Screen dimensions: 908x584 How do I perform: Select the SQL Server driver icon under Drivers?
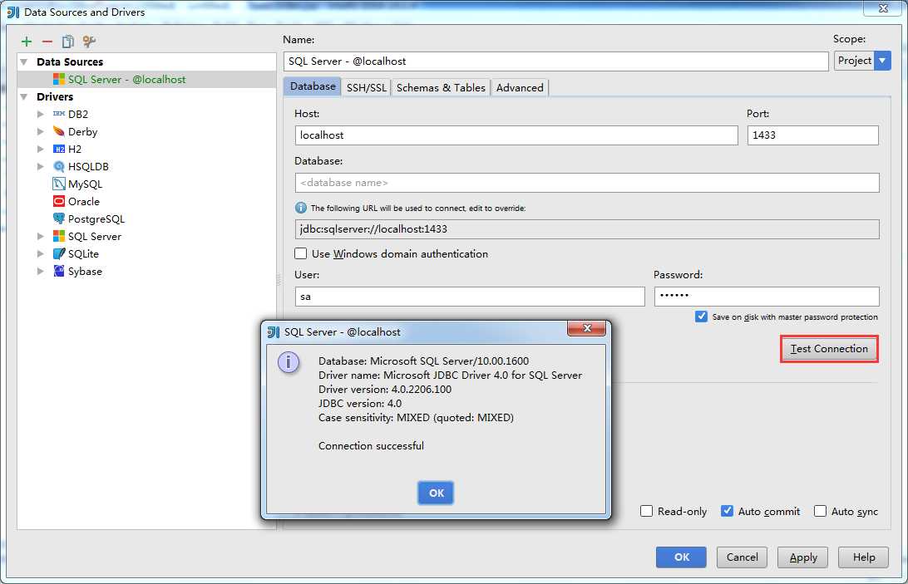59,236
